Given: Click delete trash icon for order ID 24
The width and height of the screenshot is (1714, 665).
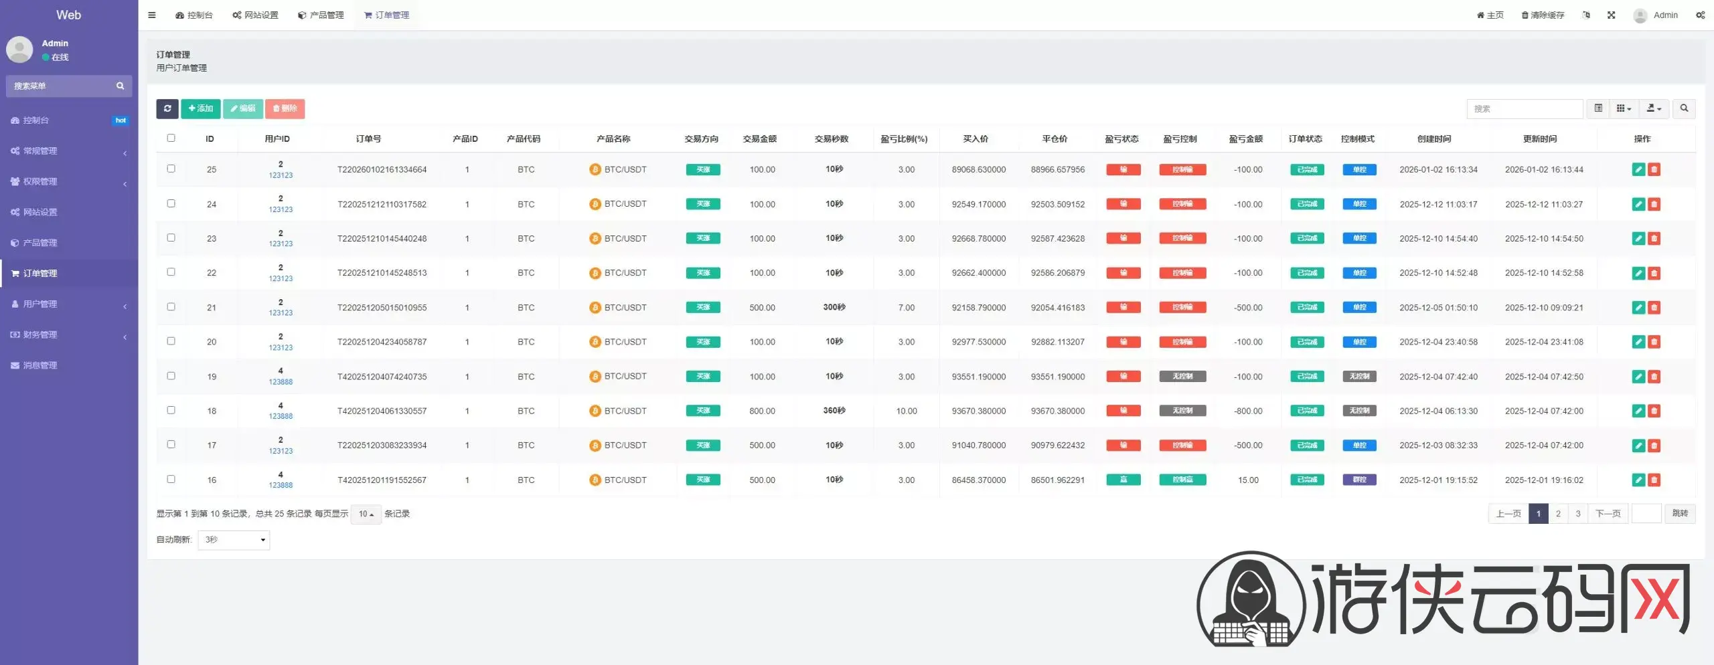Looking at the screenshot, I should pos(1654,205).
